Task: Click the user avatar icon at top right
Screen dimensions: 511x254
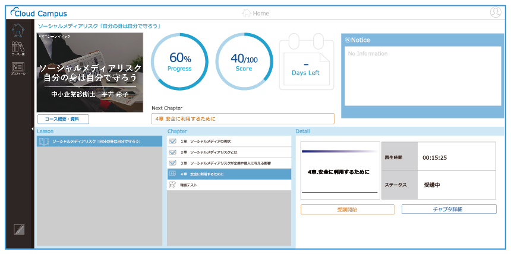Action: [496, 12]
